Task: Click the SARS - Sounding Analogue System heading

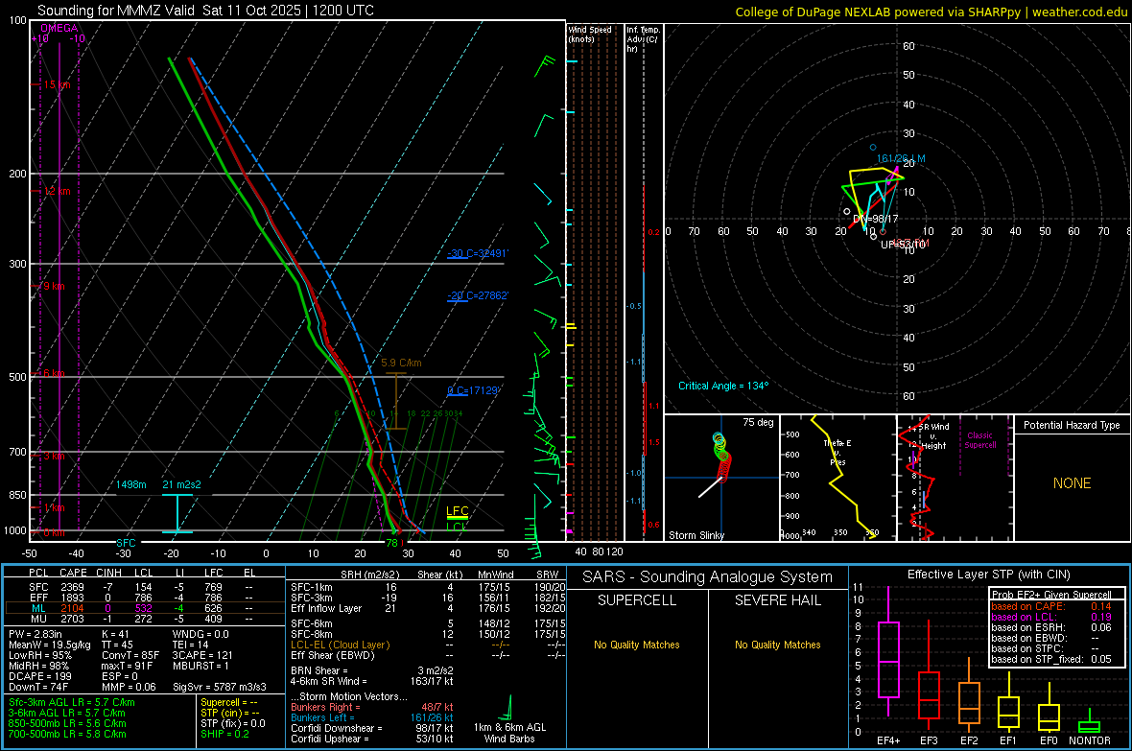Action: tap(708, 577)
